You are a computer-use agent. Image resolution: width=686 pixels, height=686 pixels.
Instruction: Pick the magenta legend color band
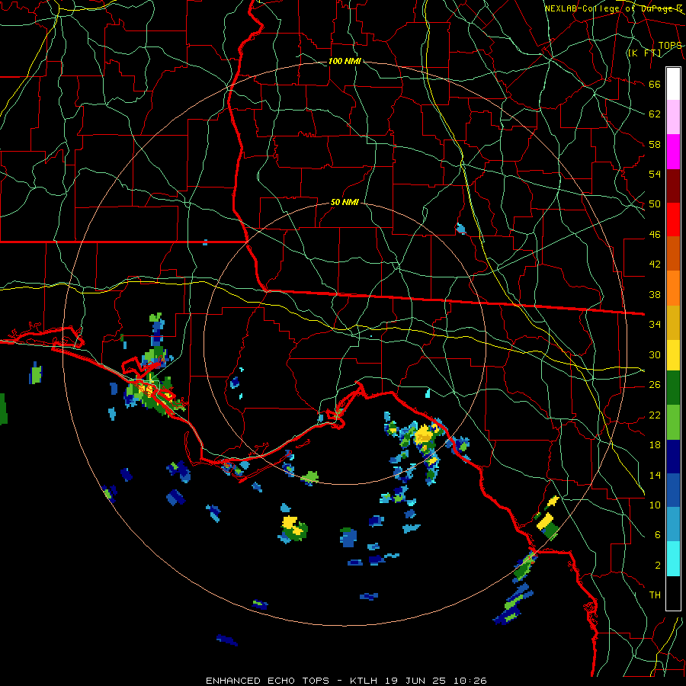coord(673,152)
